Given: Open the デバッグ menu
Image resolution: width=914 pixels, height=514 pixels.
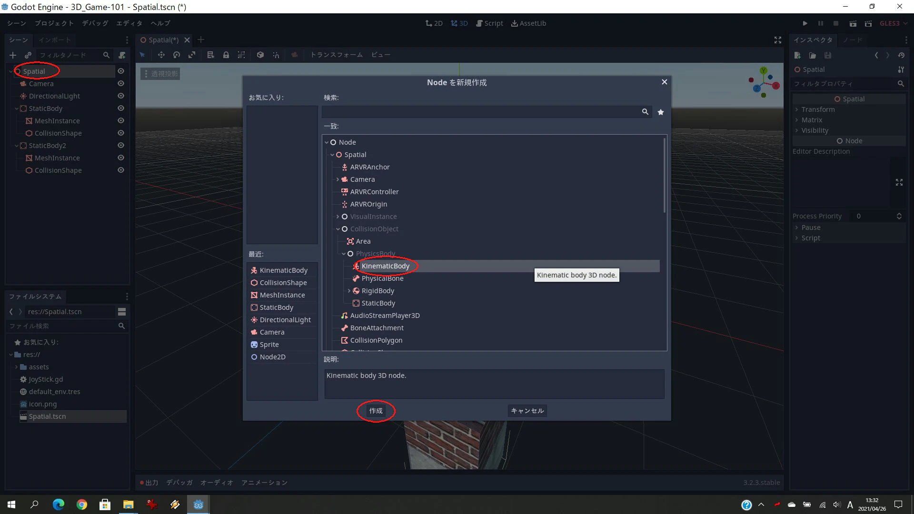Looking at the screenshot, I should tap(95, 23).
